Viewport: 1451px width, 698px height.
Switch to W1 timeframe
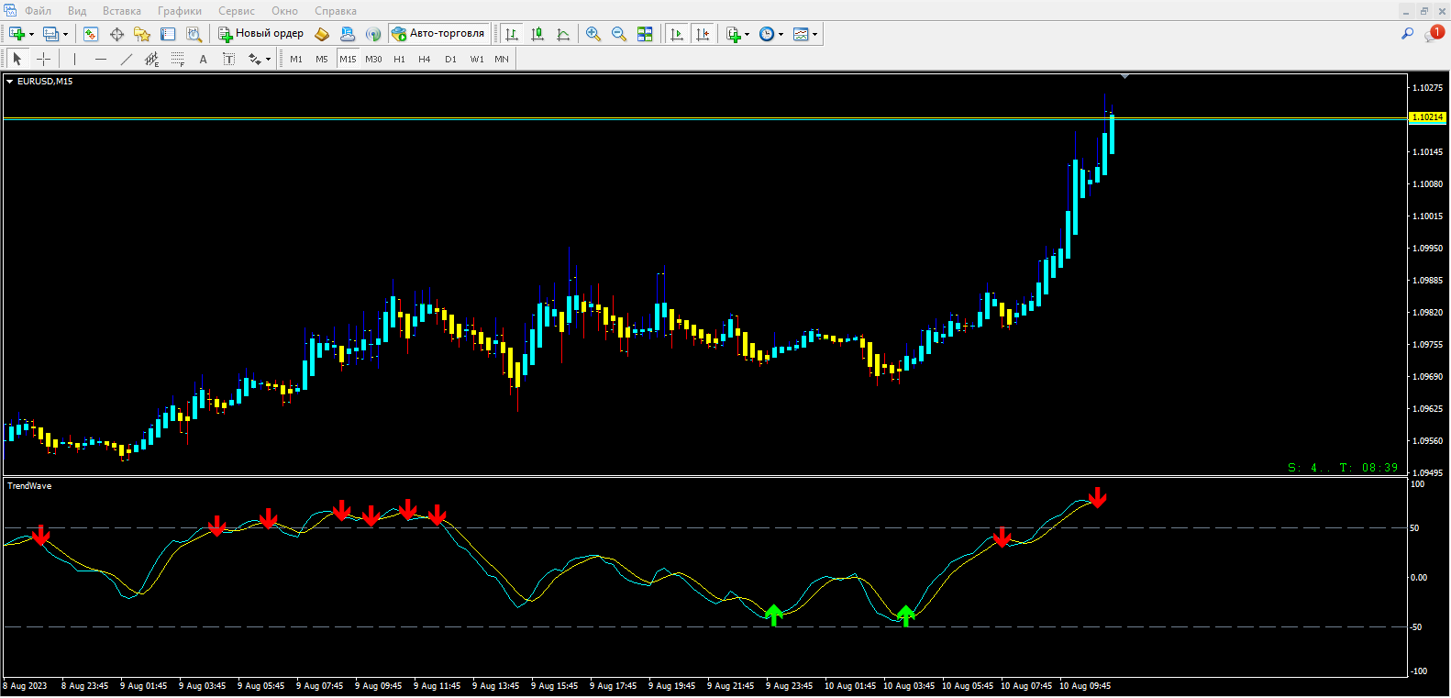[477, 59]
